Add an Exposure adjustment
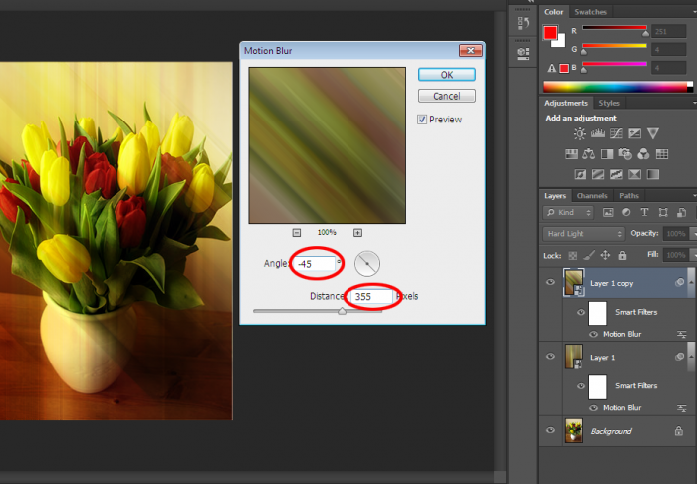The image size is (697, 484). (634, 133)
